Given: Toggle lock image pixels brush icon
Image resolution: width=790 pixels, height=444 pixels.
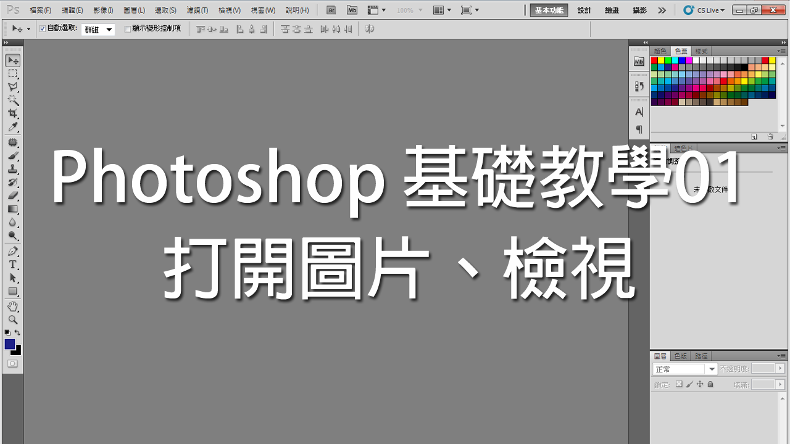Looking at the screenshot, I should 689,384.
